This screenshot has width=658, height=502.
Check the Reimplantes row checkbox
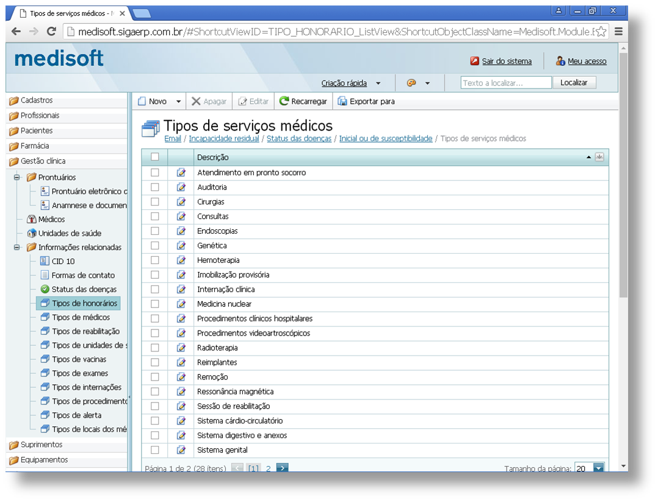[155, 362]
